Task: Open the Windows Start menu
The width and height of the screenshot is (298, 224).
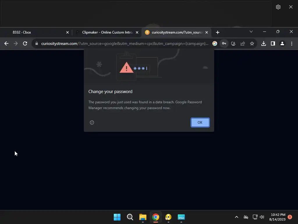Action: 117,217
